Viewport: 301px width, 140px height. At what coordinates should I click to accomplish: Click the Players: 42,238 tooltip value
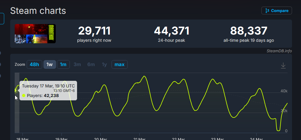point(43,96)
